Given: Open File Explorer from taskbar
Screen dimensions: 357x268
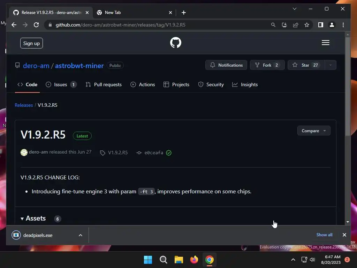Looking at the screenshot, I should pos(179,260).
